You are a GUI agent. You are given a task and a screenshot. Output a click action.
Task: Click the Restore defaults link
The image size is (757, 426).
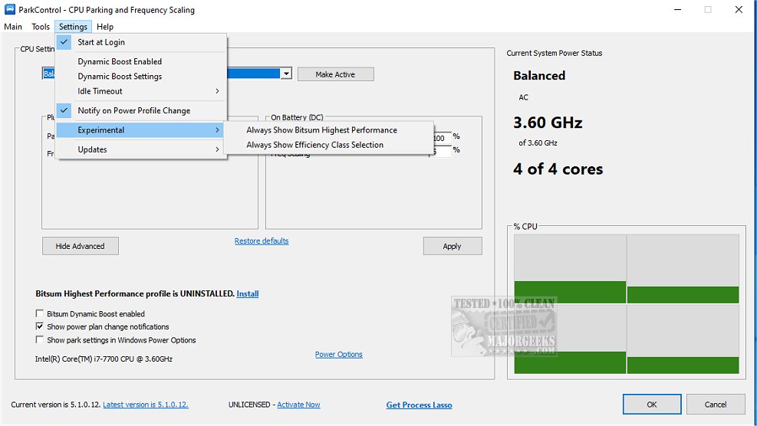[x=262, y=241]
